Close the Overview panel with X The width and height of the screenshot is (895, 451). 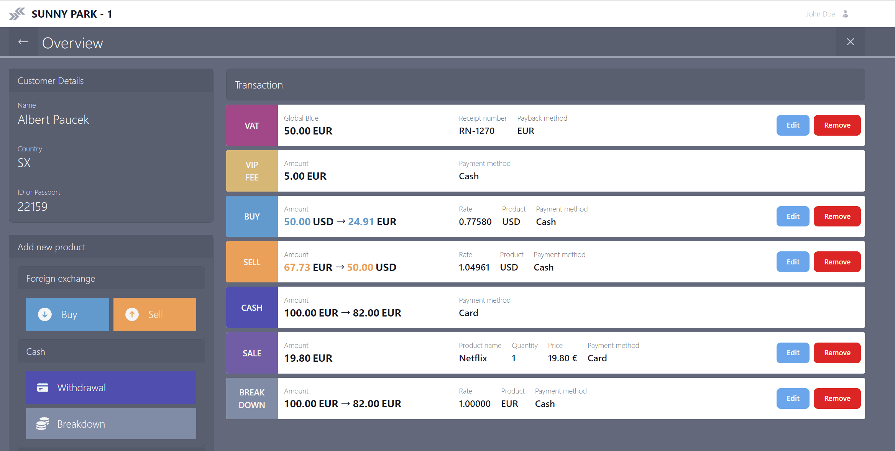(x=851, y=42)
